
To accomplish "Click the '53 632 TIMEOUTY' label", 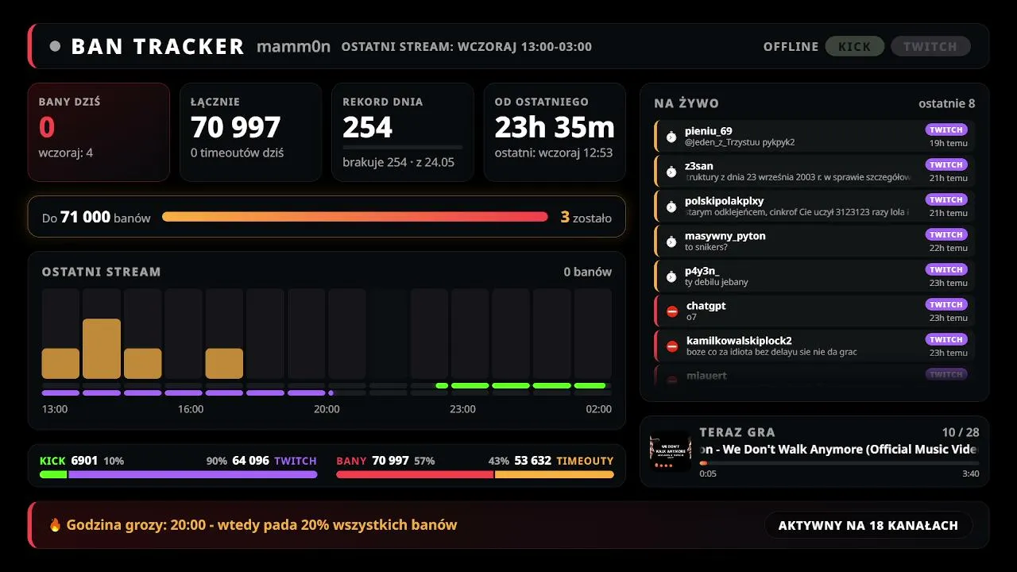I will click(x=564, y=461).
